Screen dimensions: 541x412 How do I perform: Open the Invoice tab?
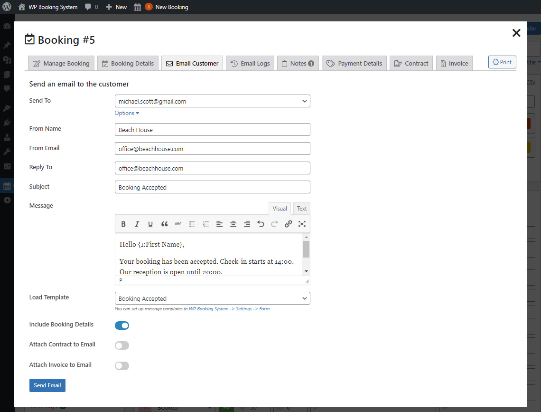pyautogui.click(x=454, y=63)
